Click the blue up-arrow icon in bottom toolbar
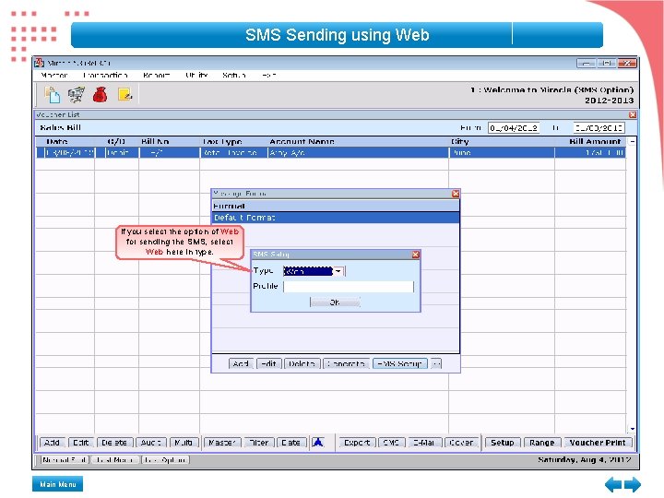 click(x=318, y=443)
